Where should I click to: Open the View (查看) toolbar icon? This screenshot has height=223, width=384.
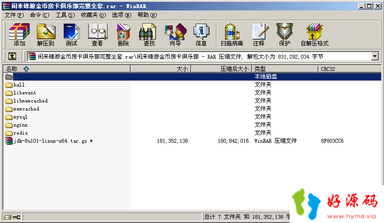click(97, 34)
